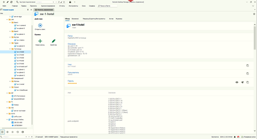Screen dimensions: 257x139
Task: Click the notification bell in status bar
Action: 235,137
